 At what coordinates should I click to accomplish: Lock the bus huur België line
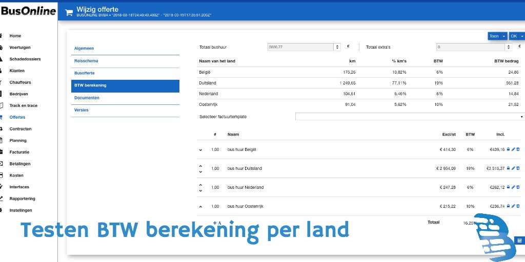pos(508,149)
